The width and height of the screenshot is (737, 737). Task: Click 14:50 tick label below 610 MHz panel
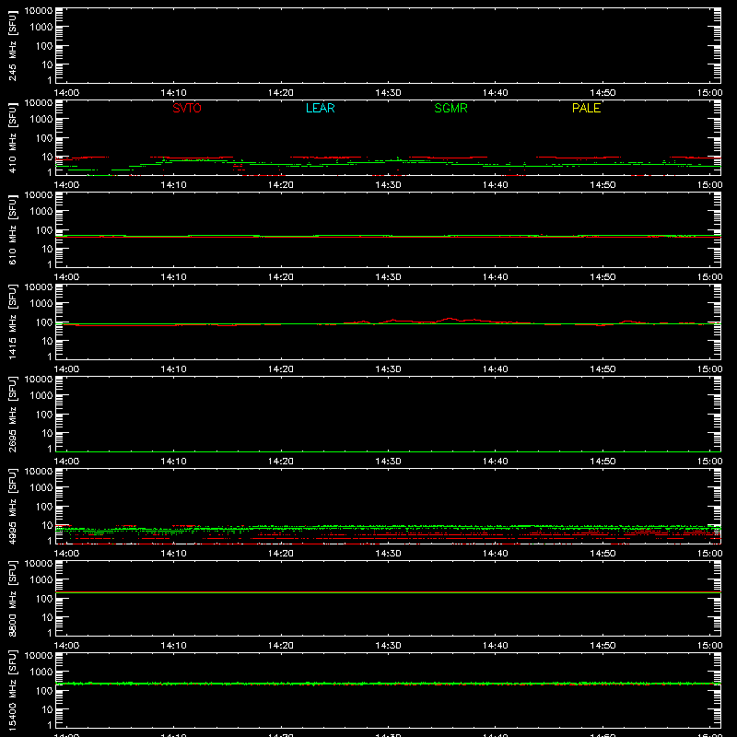[x=602, y=277]
